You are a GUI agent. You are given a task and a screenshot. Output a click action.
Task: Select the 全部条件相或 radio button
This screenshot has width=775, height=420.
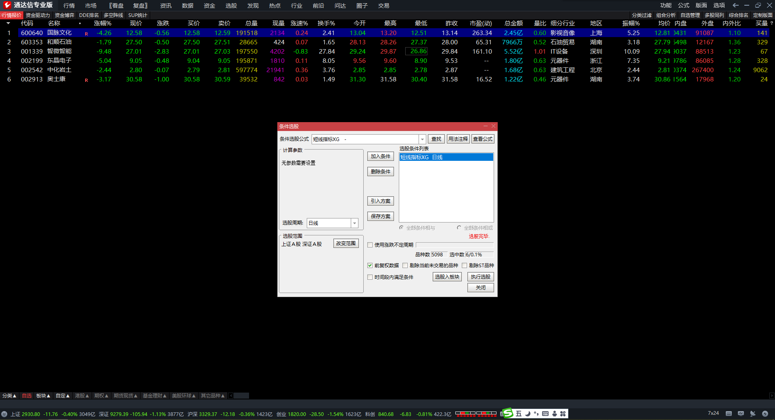(459, 228)
